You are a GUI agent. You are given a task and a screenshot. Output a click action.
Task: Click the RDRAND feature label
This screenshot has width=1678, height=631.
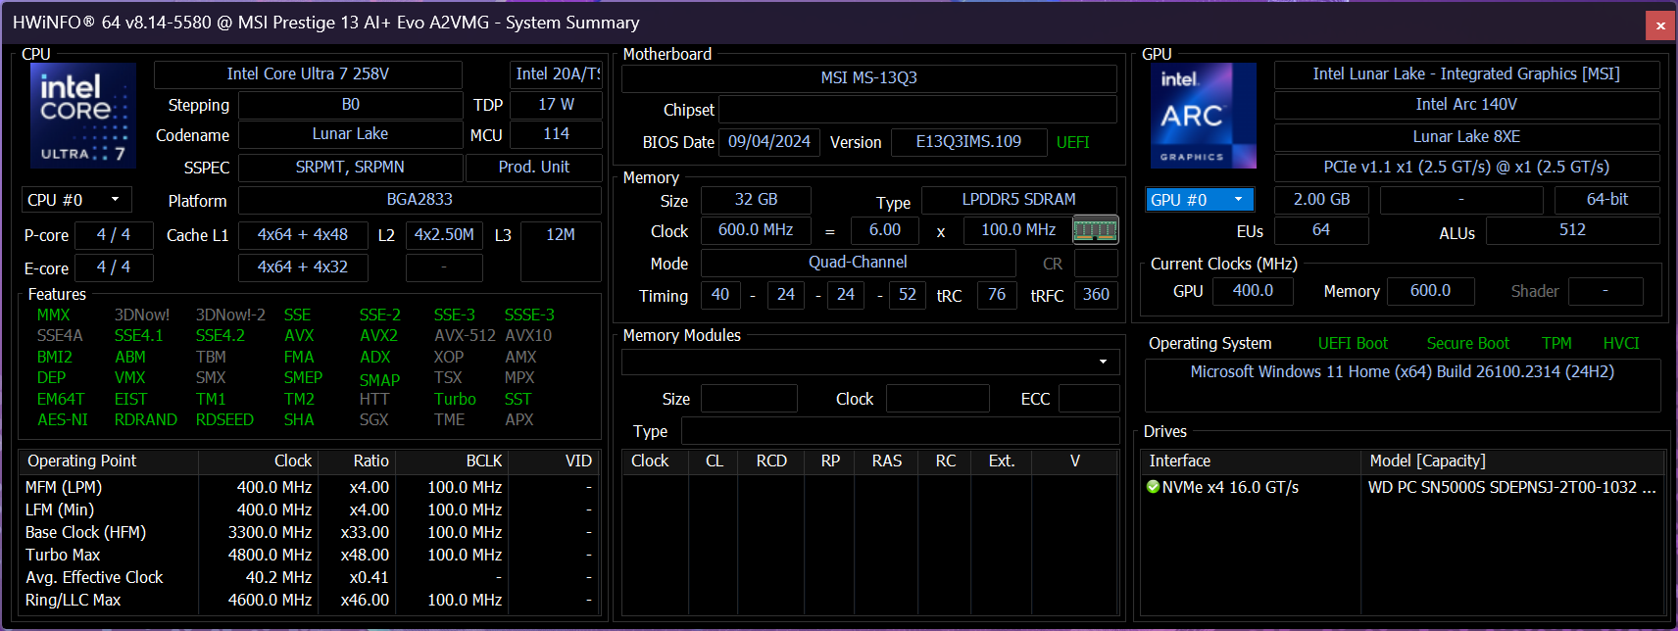coord(146,420)
